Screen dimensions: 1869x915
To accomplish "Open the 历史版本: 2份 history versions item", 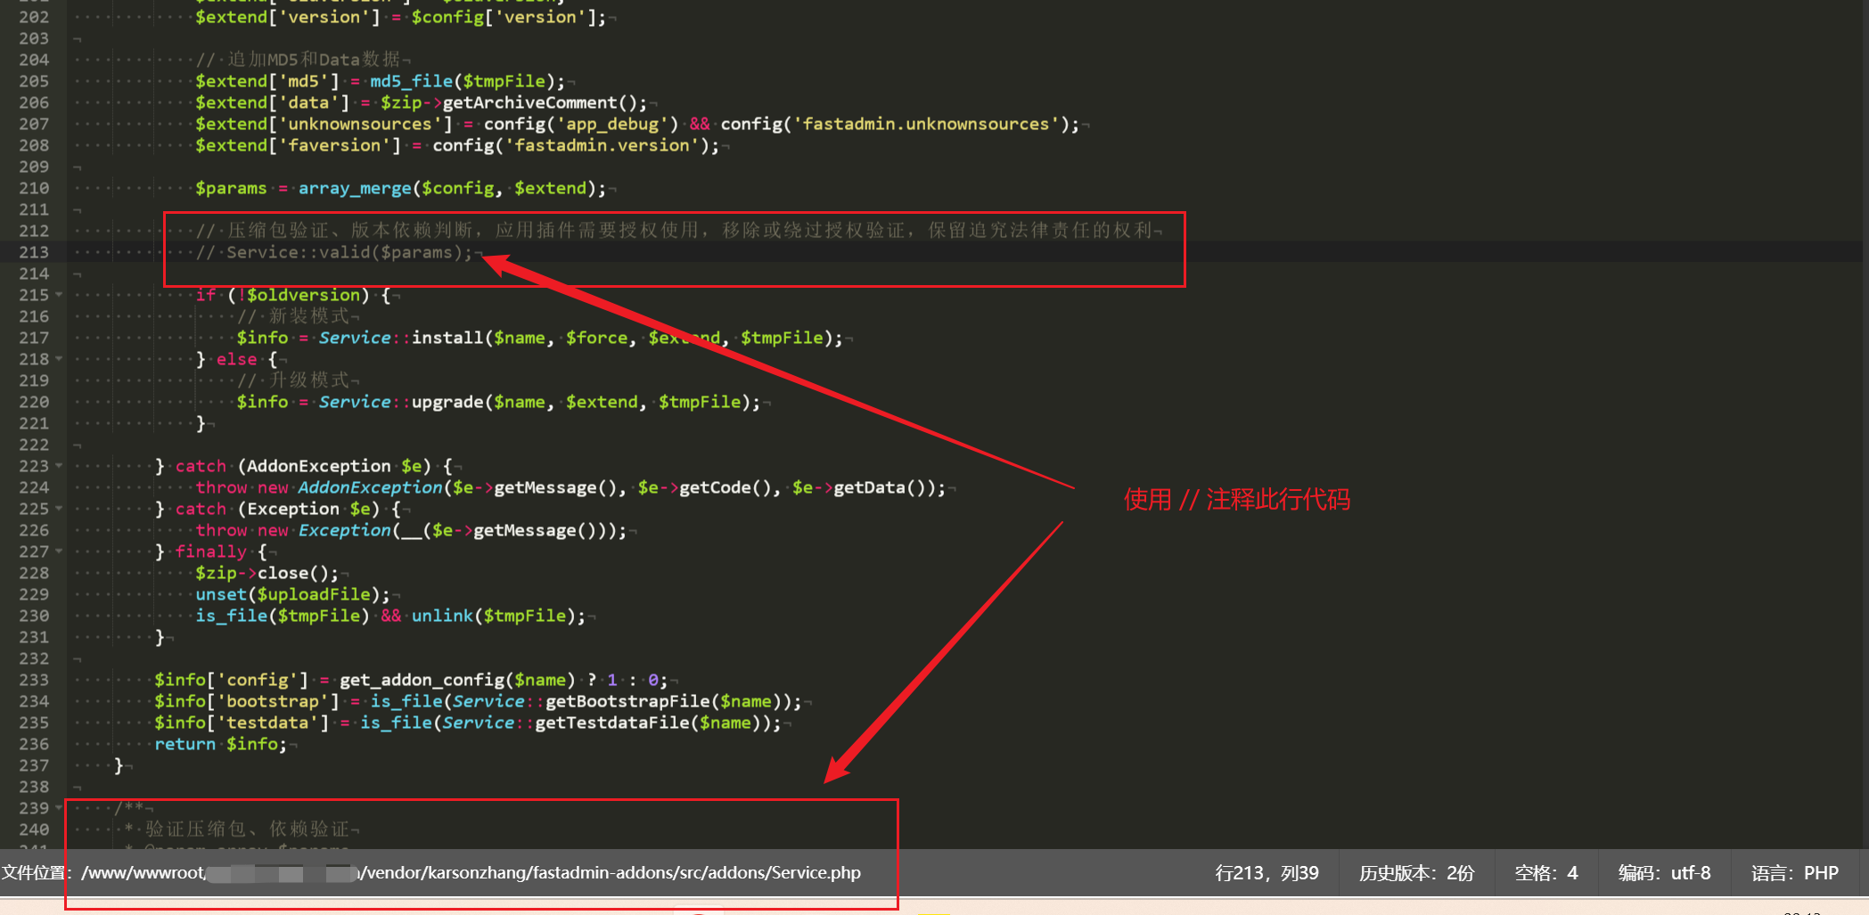I will [1417, 873].
